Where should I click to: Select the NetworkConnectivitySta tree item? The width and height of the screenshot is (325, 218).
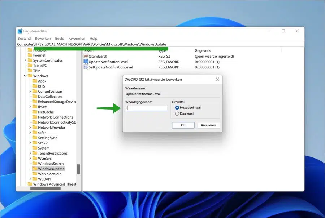point(57,122)
